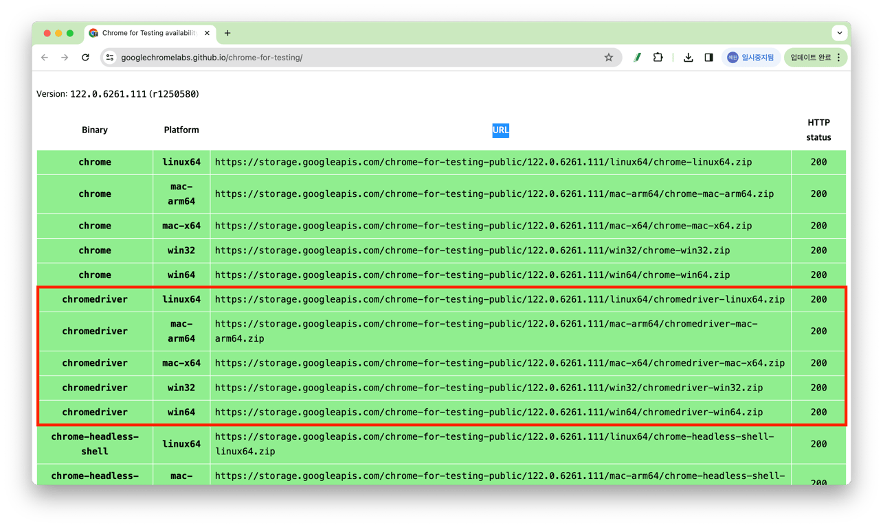
Task: Open the 일시중지됨 profile button
Action: pos(751,58)
